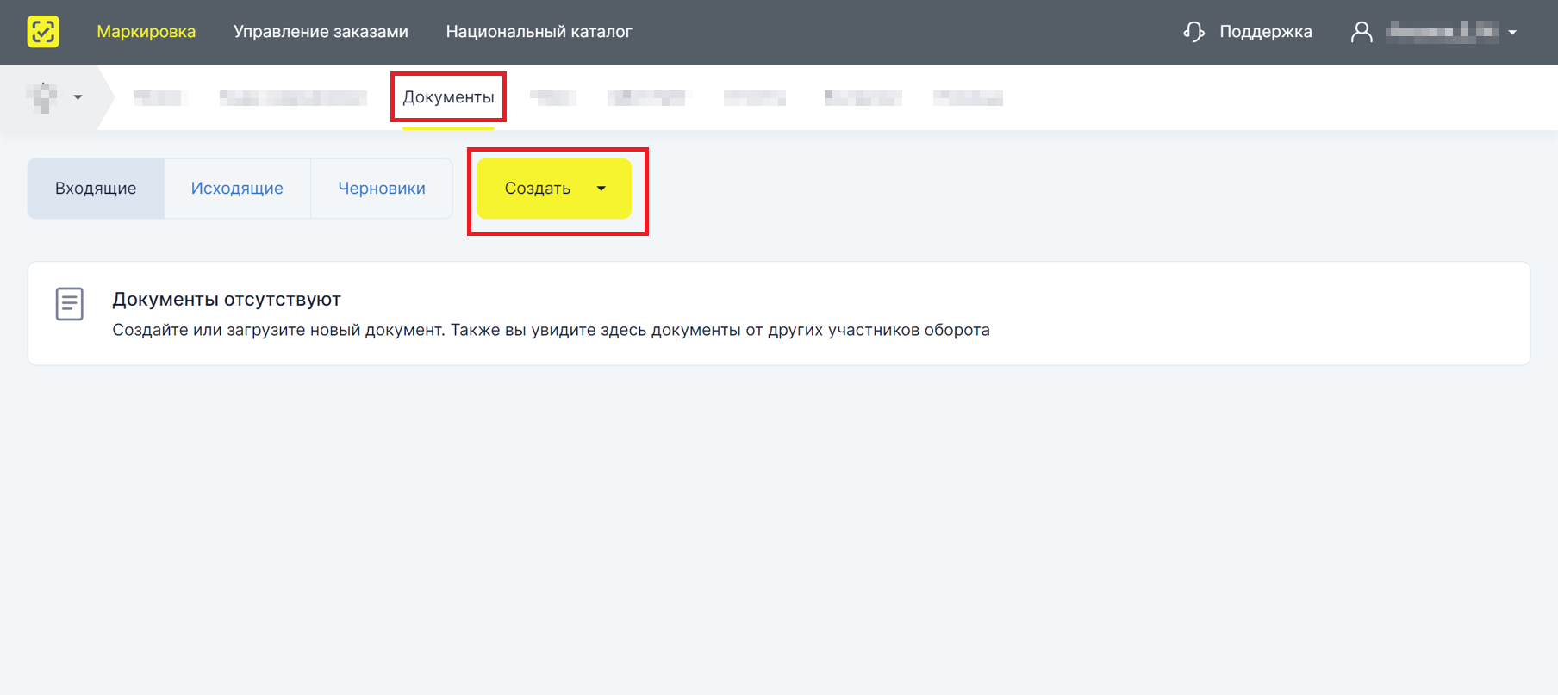Click the user profile icon
1558x695 pixels.
1362,32
